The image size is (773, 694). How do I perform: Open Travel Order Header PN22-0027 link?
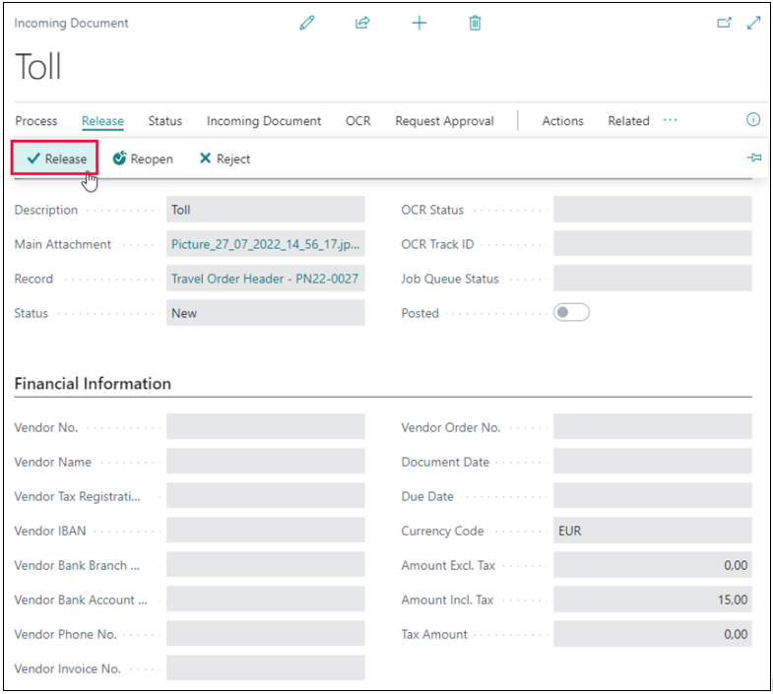[x=265, y=279]
